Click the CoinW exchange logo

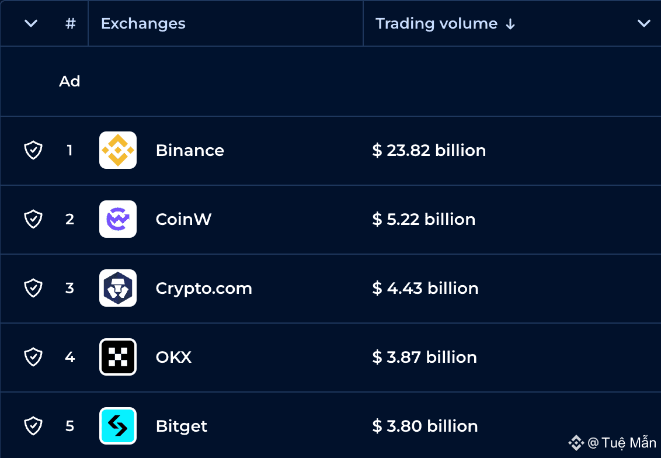coord(117,219)
